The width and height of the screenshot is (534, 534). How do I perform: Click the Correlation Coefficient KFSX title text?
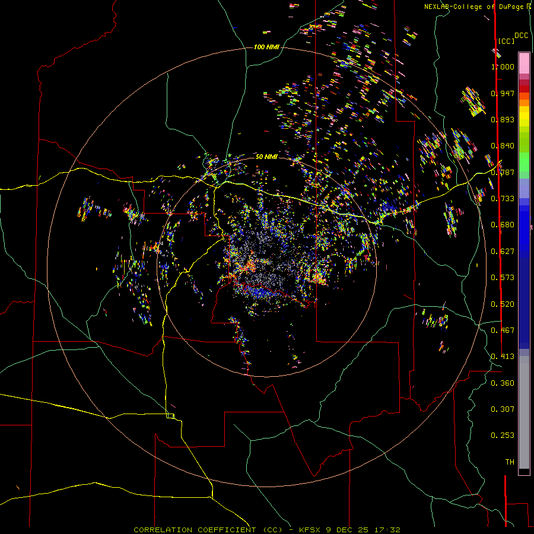click(x=266, y=530)
